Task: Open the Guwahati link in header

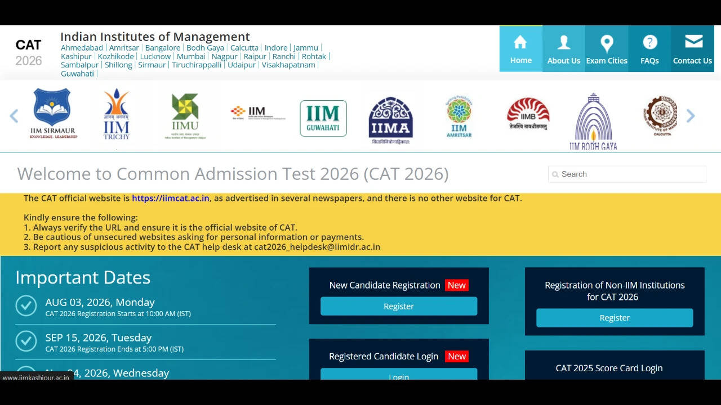Action: tap(77, 73)
